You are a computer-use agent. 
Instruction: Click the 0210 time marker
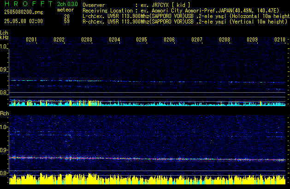click(x=280, y=39)
